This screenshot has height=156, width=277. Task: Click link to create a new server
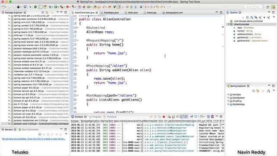coord(34,139)
